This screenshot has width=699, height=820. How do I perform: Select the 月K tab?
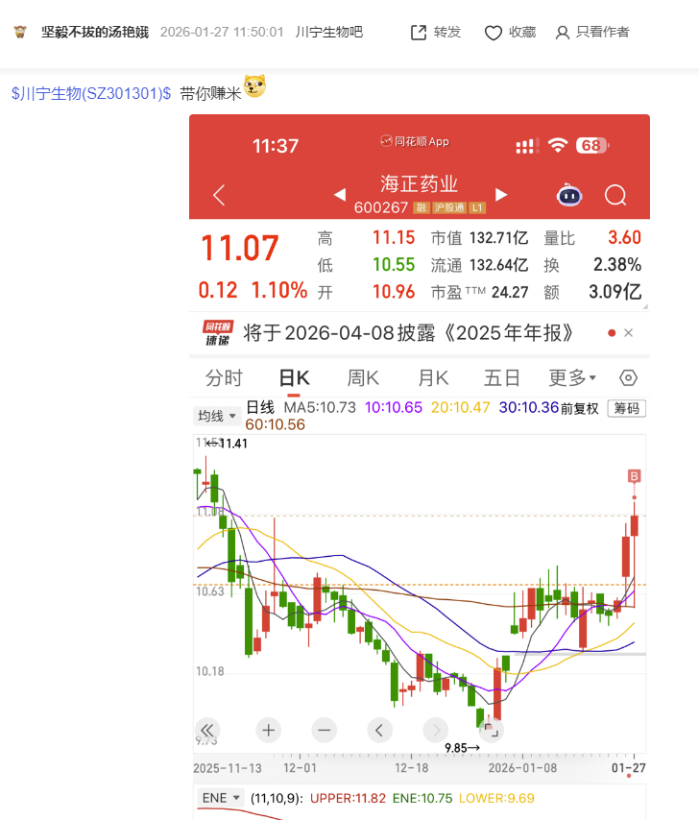click(x=433, y=377)
